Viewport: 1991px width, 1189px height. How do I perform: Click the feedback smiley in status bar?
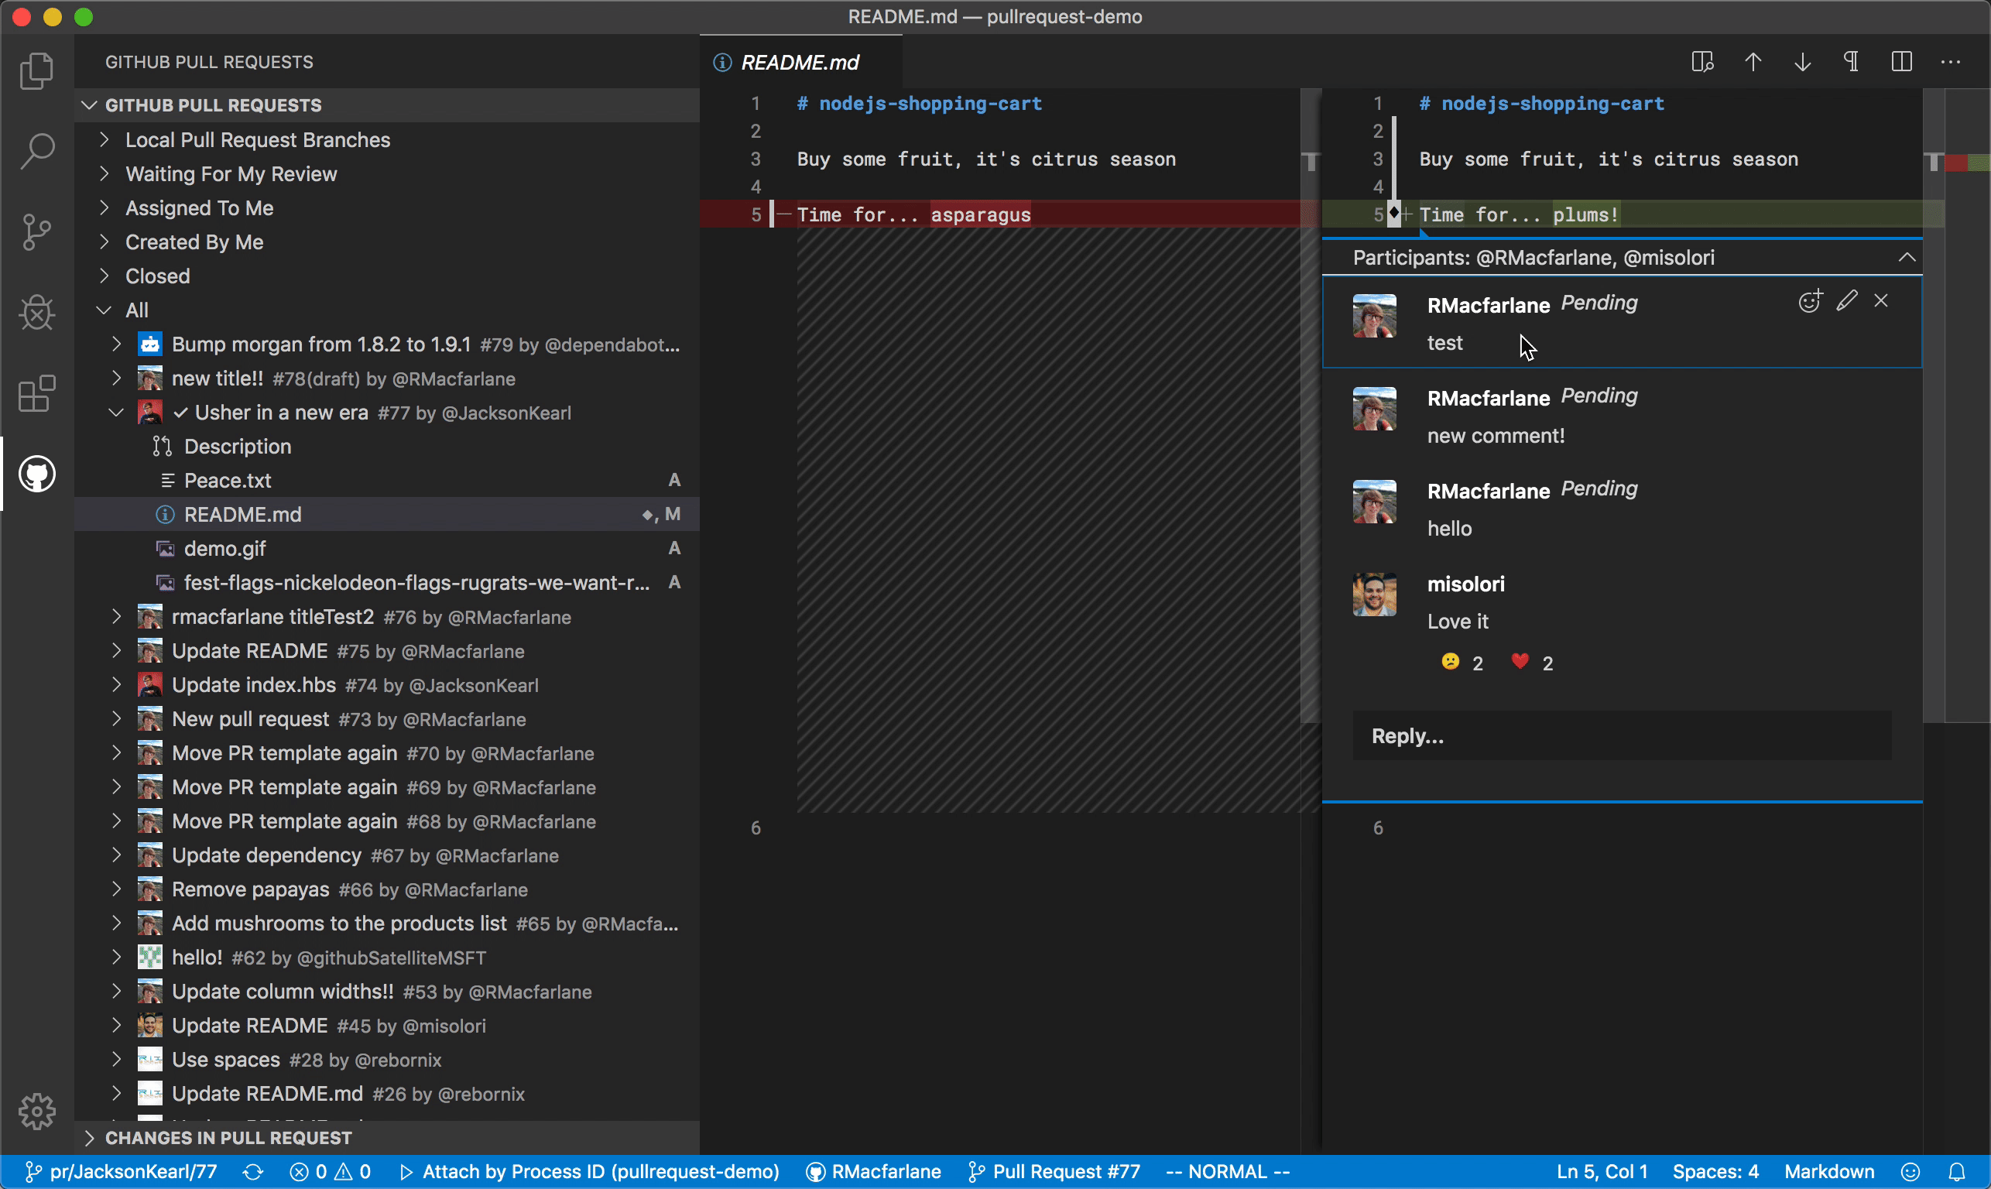pos(1910,1171)
